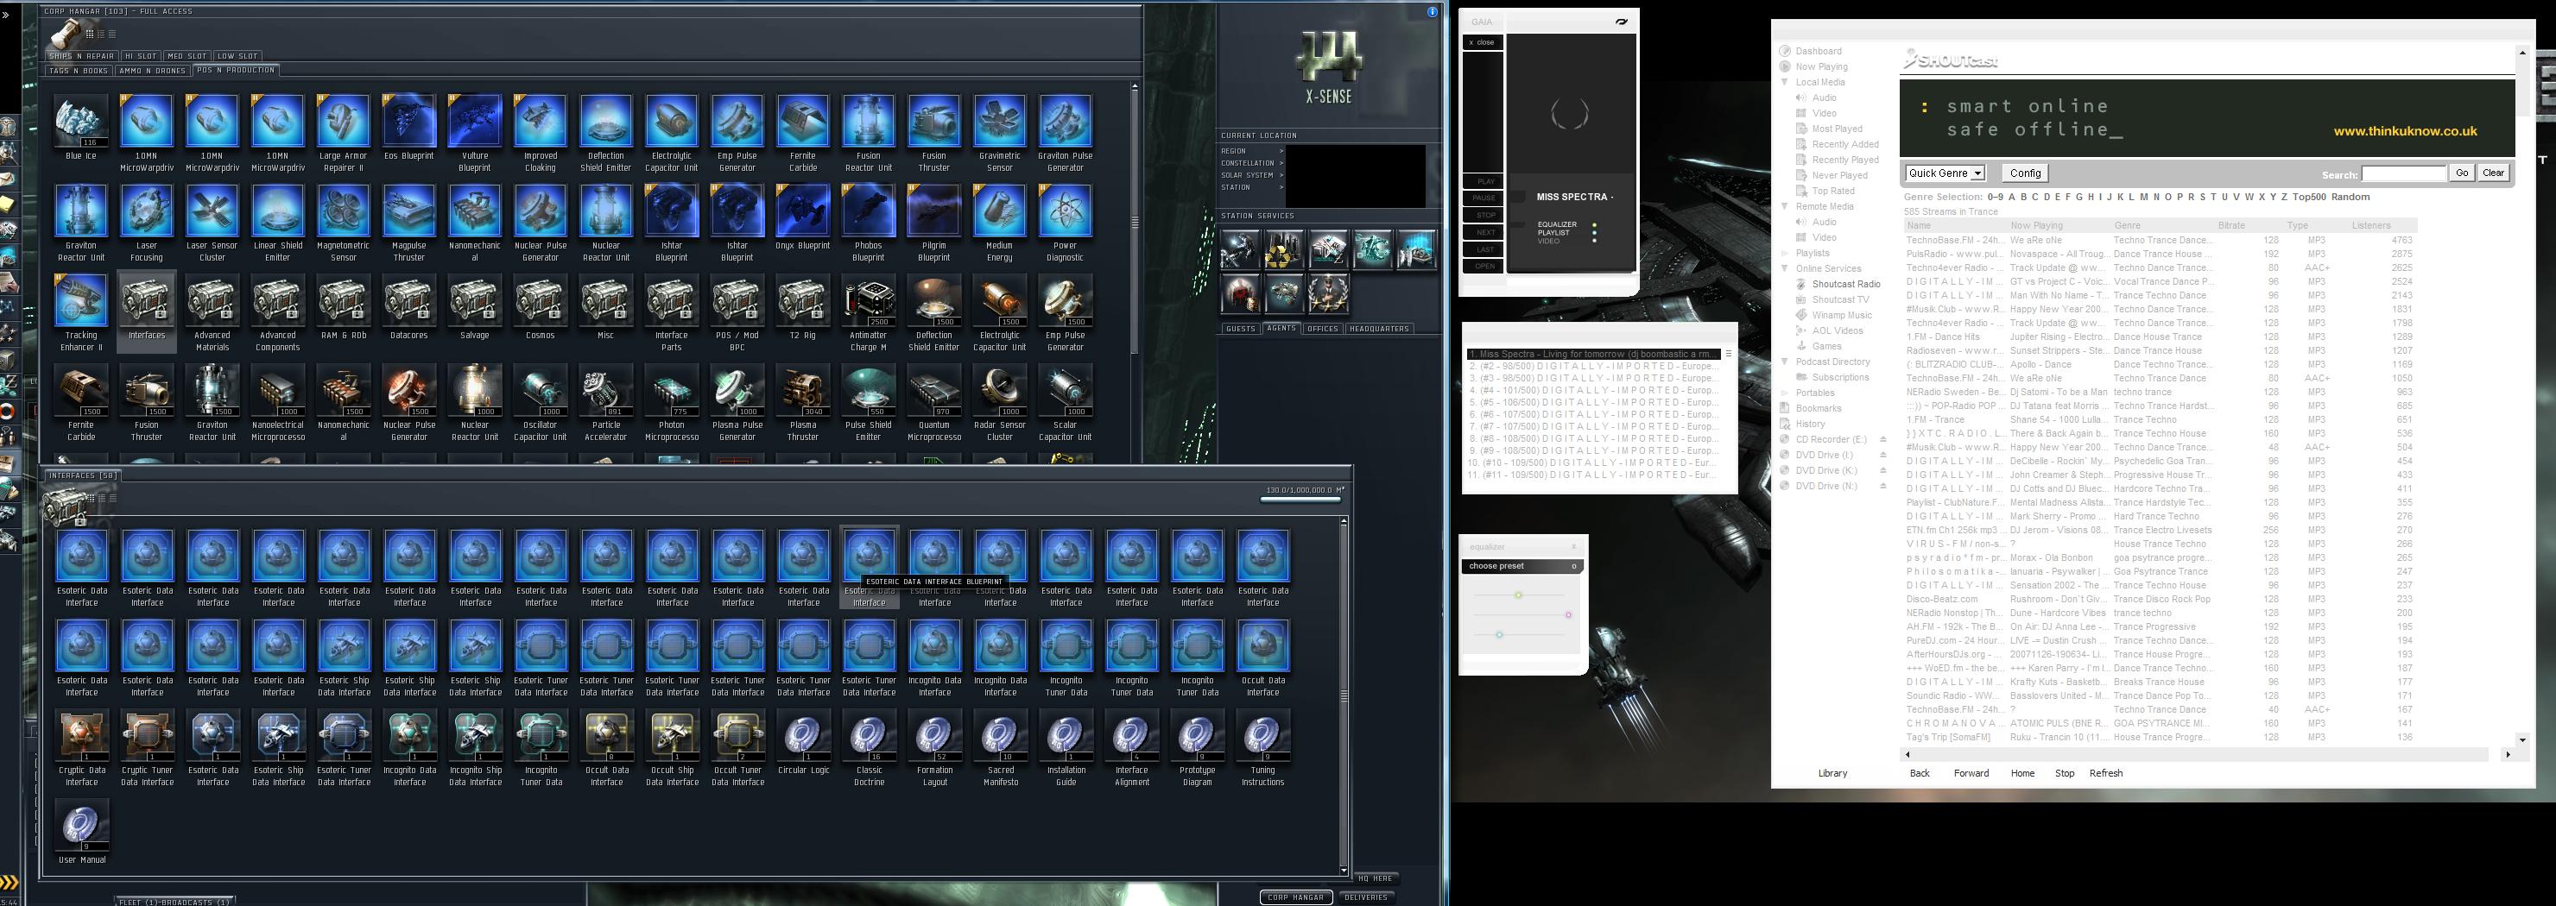Select the Antimatter Charge M stack
Screen dimensions: 2556x906
pyautogui.click(x=868, y=300)
